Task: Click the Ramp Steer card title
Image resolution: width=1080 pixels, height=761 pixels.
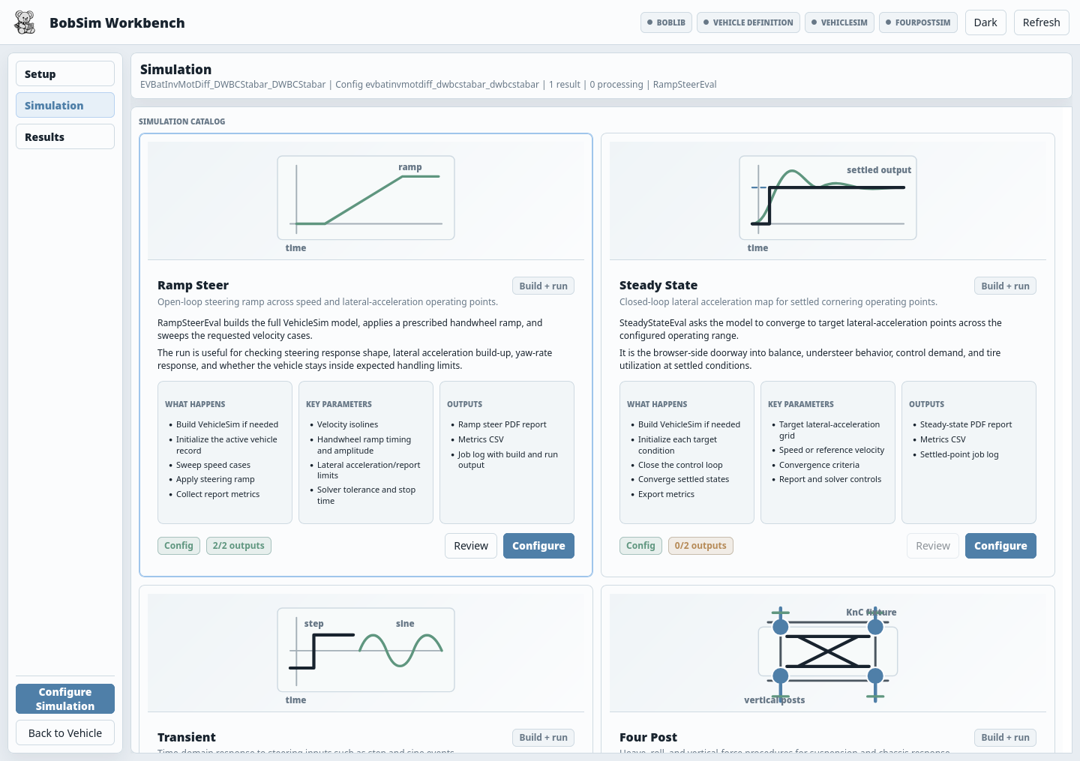Action: tap(193, 285)
